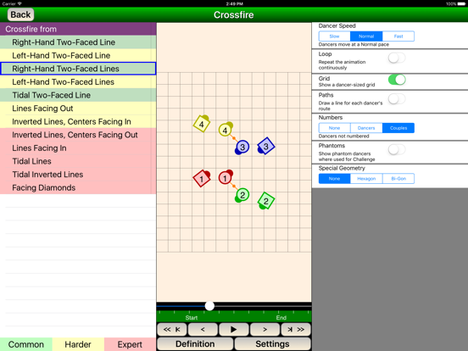Filter by Harder difficulty

pyautogui.click(x=78, y=344)
